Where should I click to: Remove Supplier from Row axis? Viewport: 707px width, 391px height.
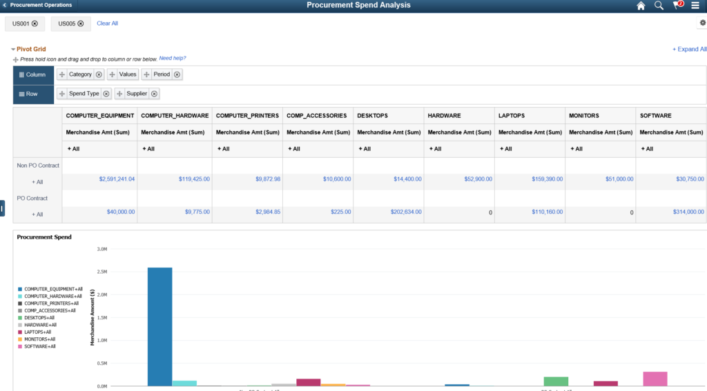click(154, 94)
